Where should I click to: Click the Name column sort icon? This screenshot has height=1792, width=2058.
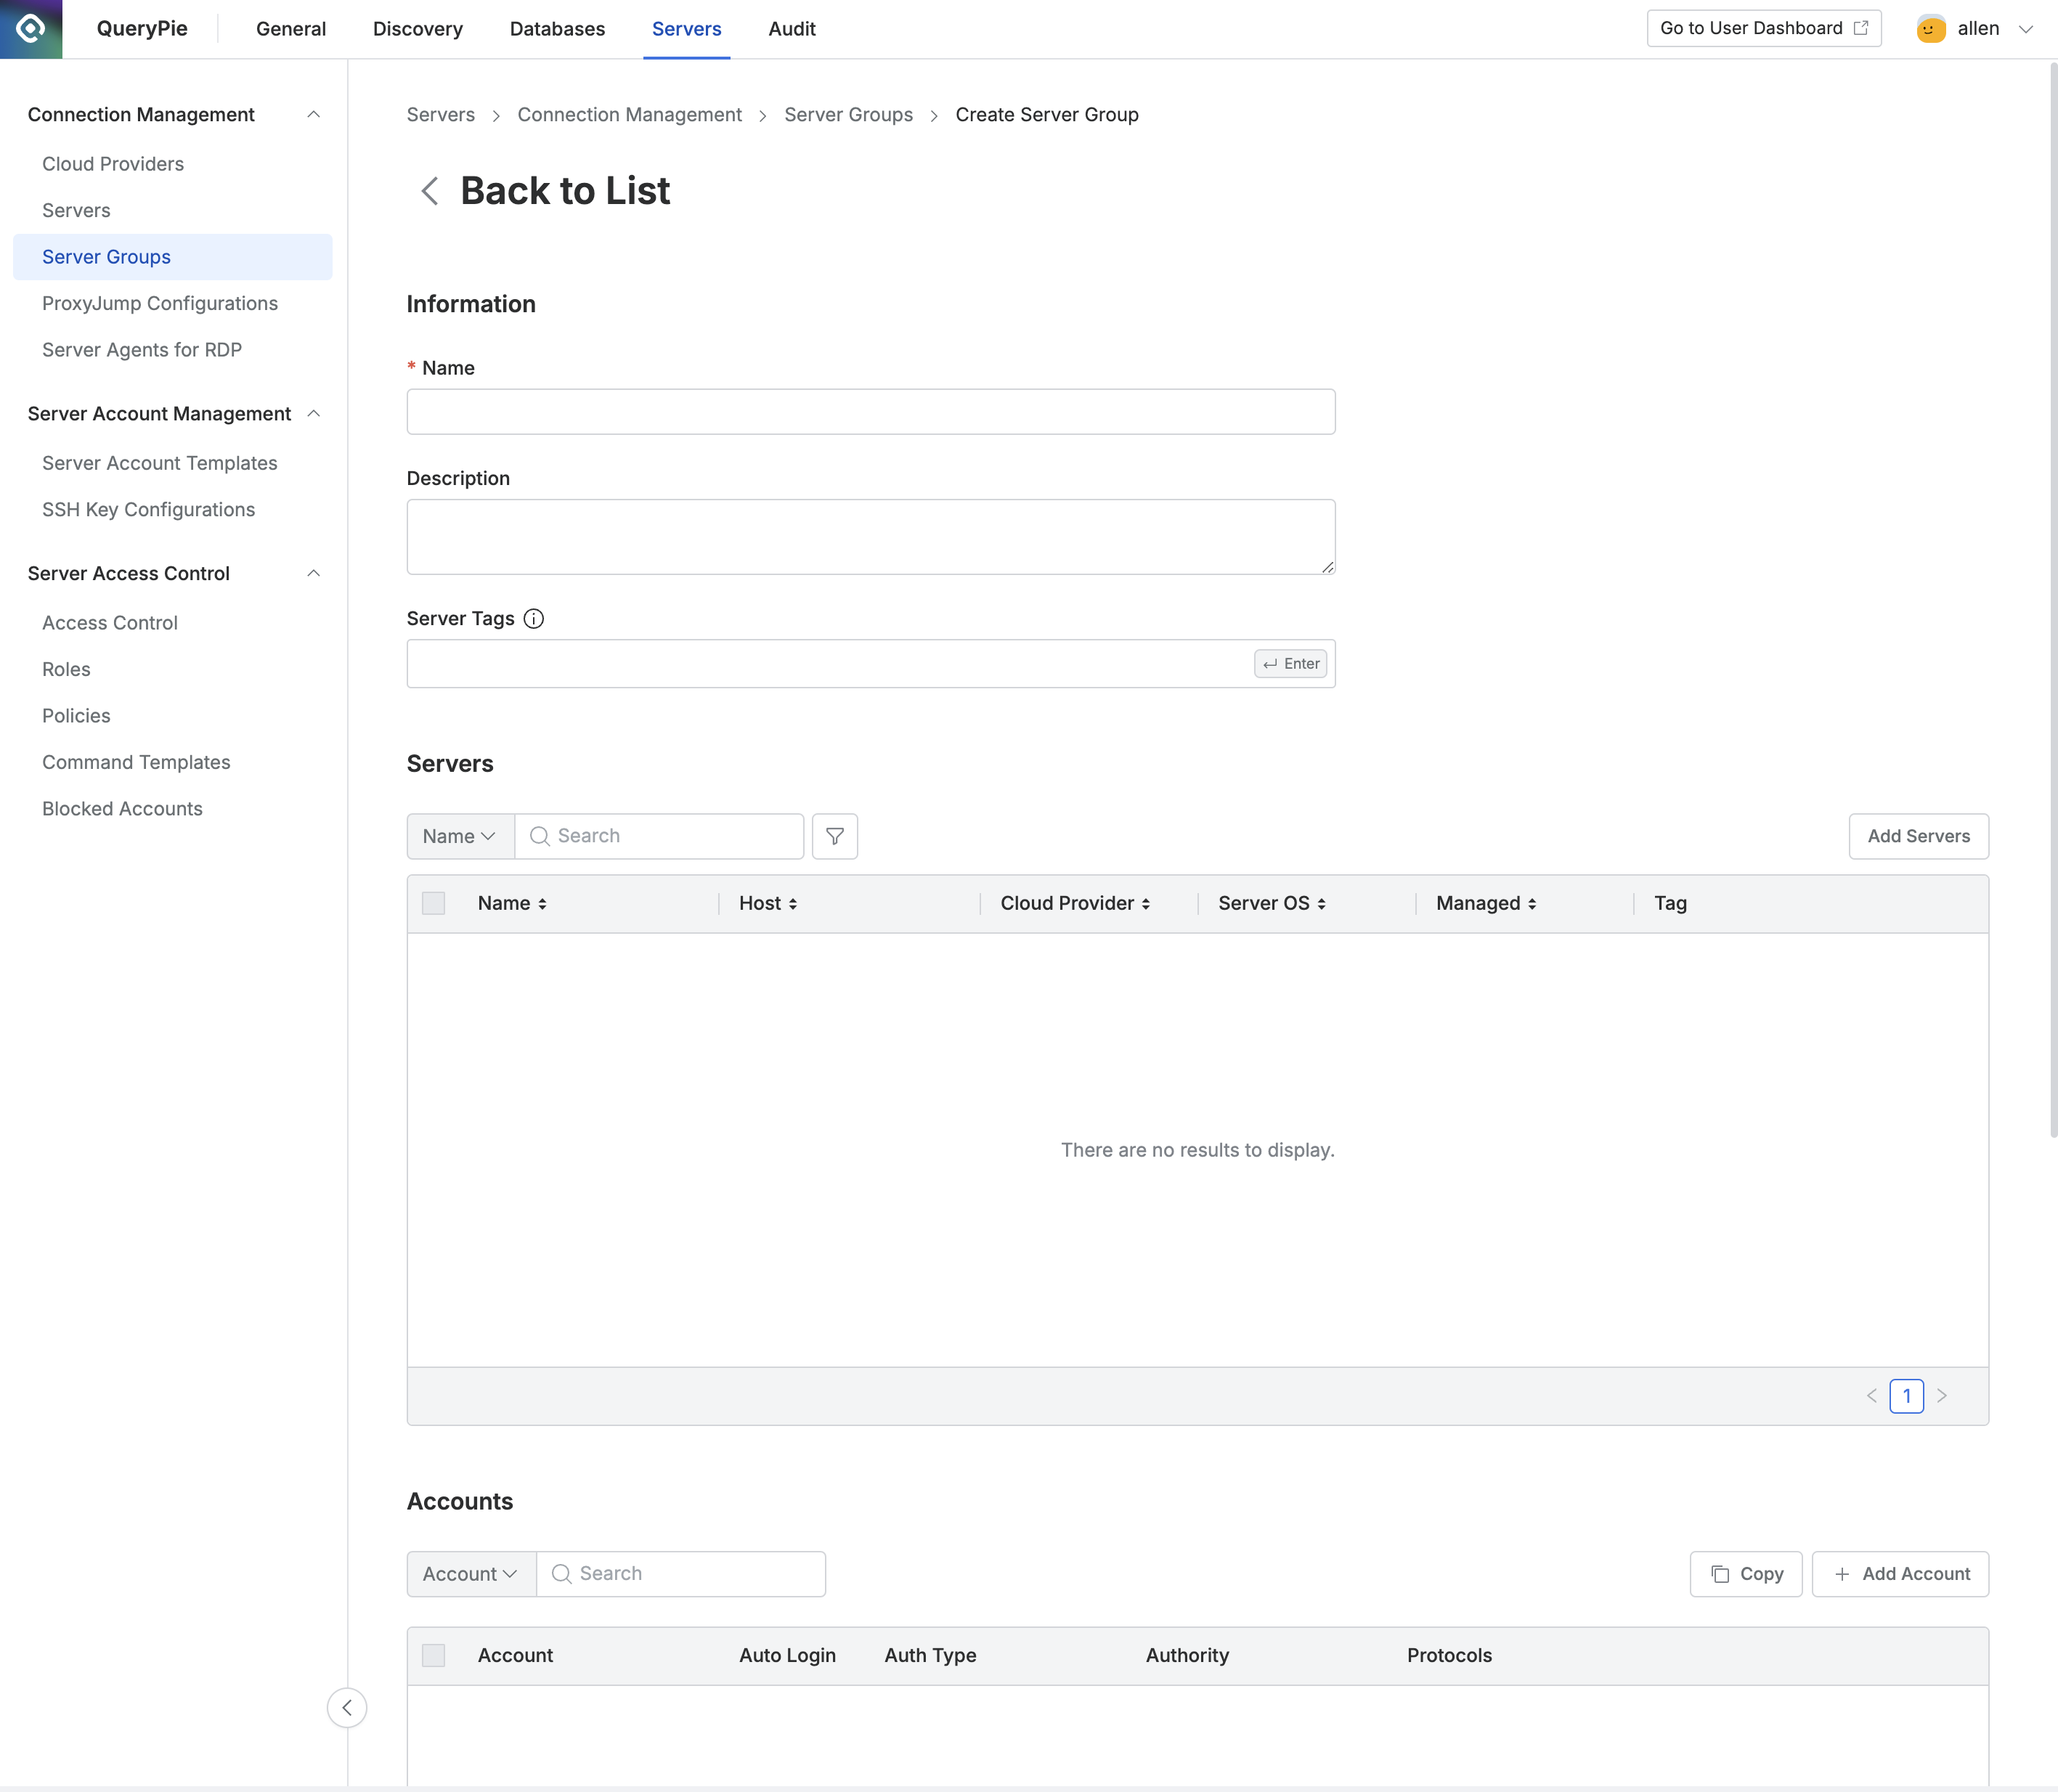542,903
